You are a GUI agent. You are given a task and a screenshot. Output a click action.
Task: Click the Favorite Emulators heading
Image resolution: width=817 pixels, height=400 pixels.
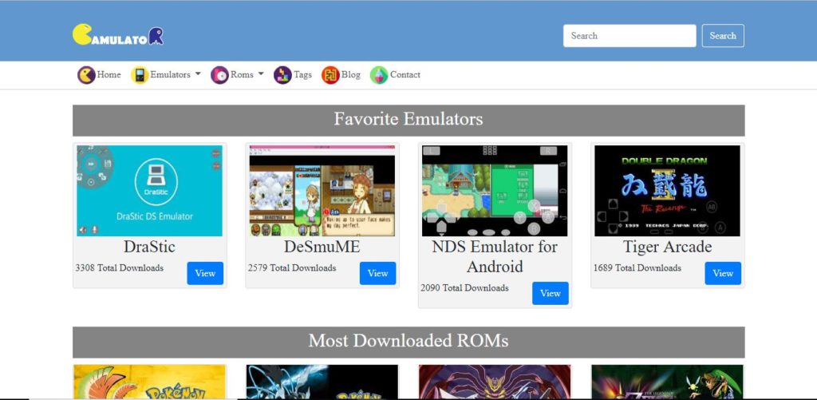click(408, 120)
